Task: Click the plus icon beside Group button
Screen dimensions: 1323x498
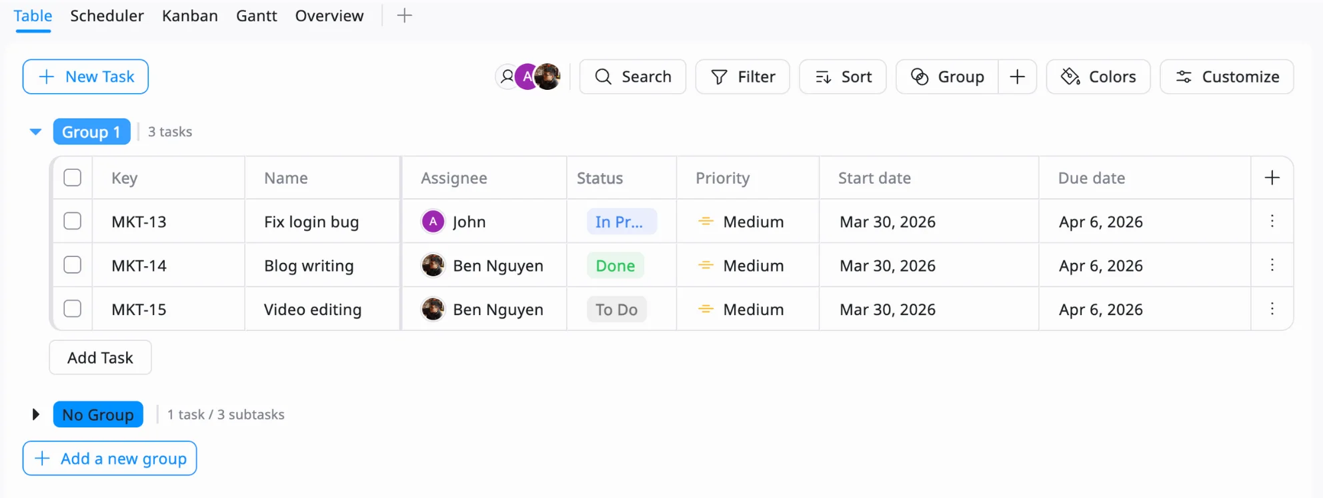Action: [x=1017, y=77]
